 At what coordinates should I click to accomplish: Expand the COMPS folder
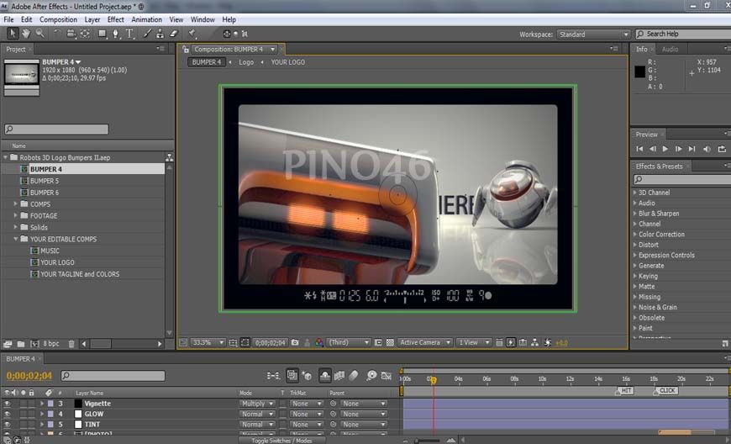(15, 203)
